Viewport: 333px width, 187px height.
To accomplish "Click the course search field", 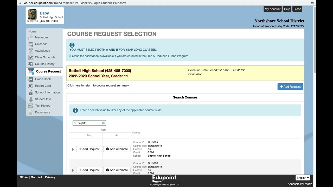I will [x=89, y=123].
